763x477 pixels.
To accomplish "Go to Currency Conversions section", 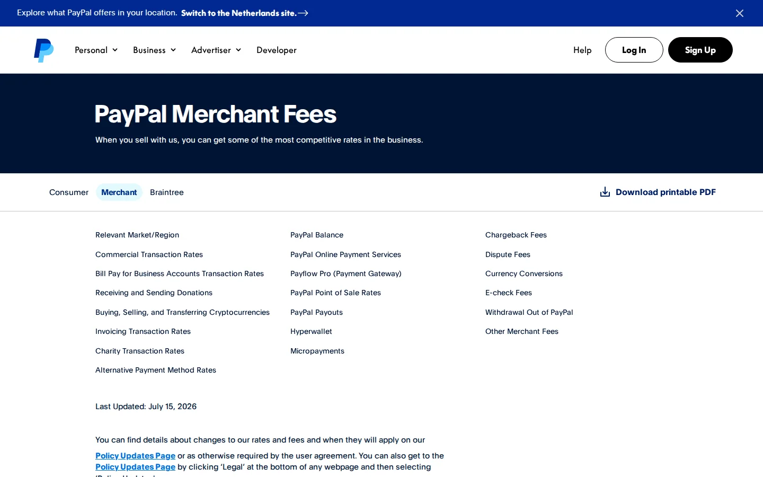I will point(524,273).
